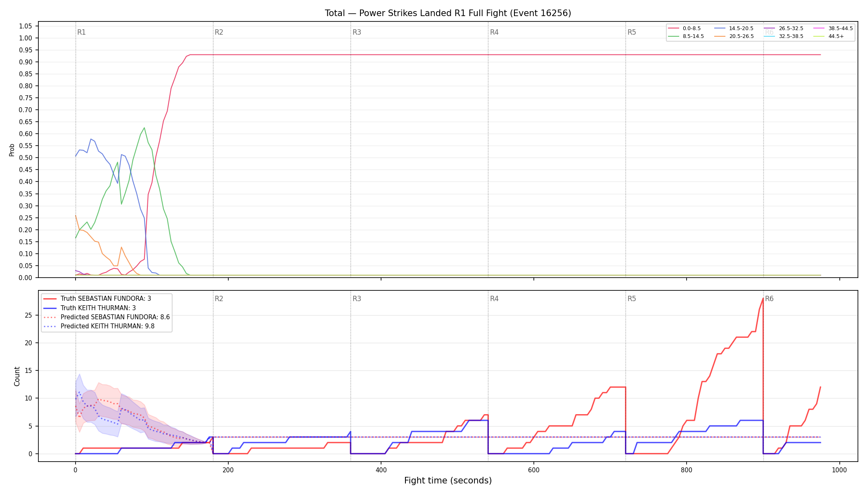
Task: Click the 10 tick on the Count axis
Action: click(28, 398)
